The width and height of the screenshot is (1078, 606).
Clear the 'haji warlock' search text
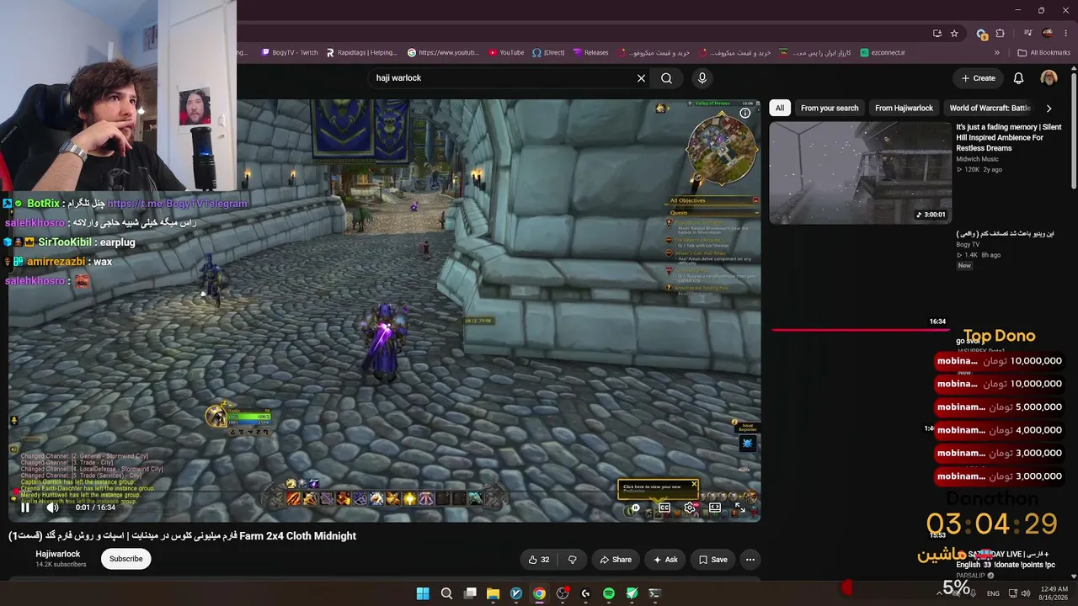(x=641, y=78)
